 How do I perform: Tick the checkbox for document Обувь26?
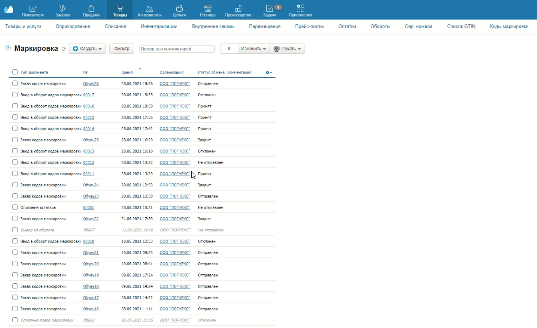(x=15, y=83)
